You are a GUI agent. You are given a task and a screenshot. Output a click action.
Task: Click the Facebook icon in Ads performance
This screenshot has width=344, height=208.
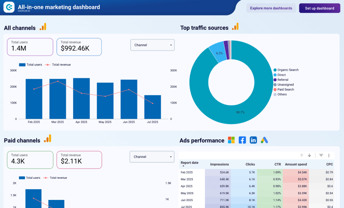[242, 140]
